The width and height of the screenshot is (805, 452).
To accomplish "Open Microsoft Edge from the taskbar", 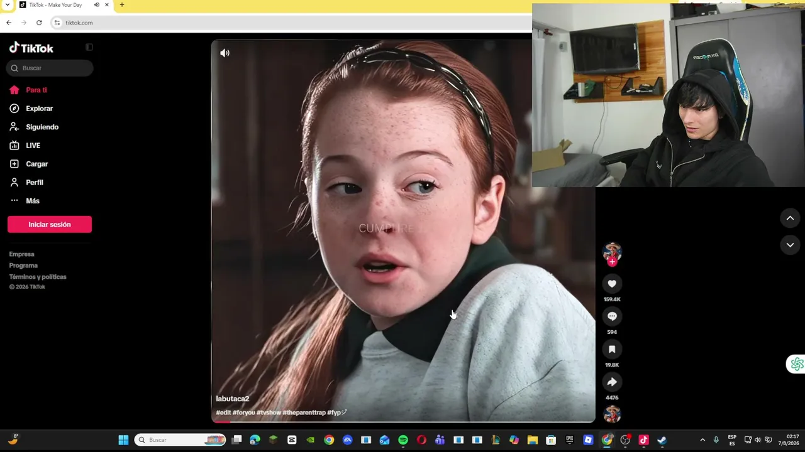I will tap(255, 440).
